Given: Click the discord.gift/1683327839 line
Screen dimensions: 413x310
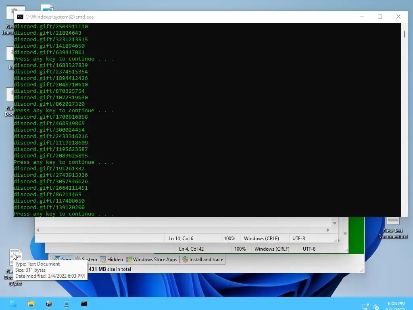Looking at the screenshot, I should (x=51, y=65).
